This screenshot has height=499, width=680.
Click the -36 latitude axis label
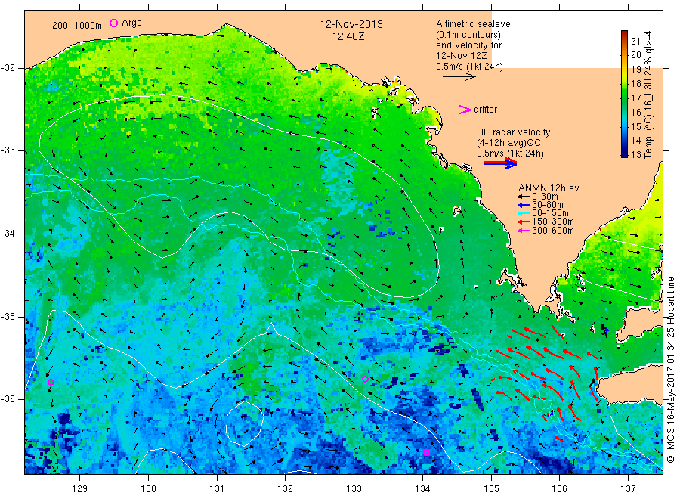pos(8,399)
